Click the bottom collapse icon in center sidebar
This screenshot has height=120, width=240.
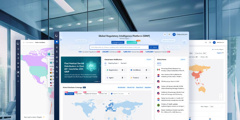tap(57, 77)
